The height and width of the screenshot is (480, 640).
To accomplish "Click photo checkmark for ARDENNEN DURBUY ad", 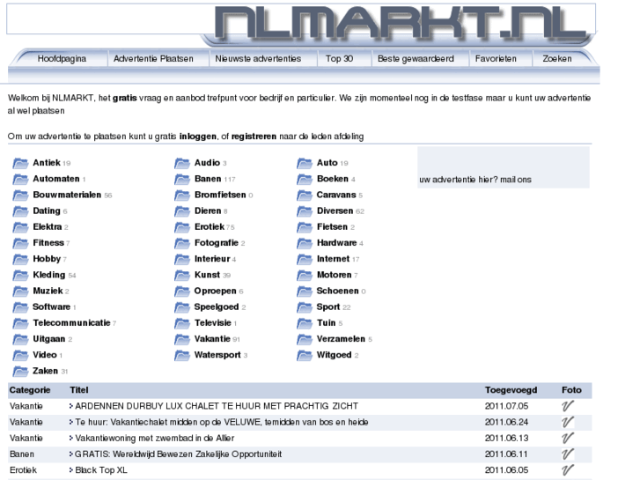I will [568, 406].
